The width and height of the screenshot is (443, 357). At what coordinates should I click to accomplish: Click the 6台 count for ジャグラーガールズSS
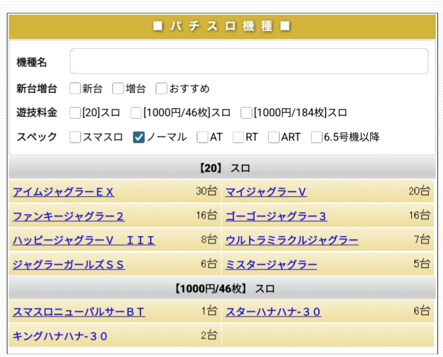(209, 264)
